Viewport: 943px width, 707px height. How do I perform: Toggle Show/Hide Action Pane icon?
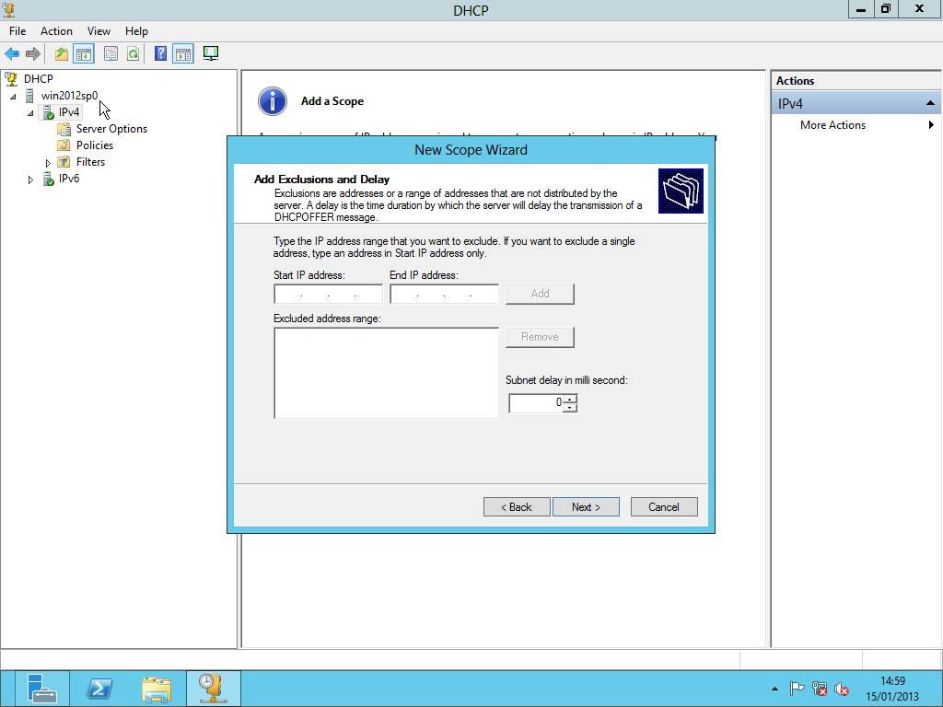pyautogui.click(x=183, y=54)
